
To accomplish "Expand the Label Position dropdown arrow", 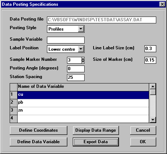I will (81, 49).
